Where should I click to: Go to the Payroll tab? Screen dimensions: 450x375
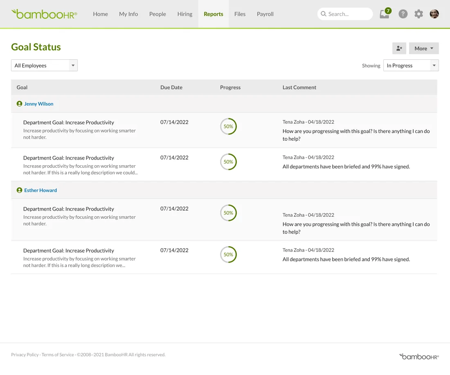pos(265,14)
